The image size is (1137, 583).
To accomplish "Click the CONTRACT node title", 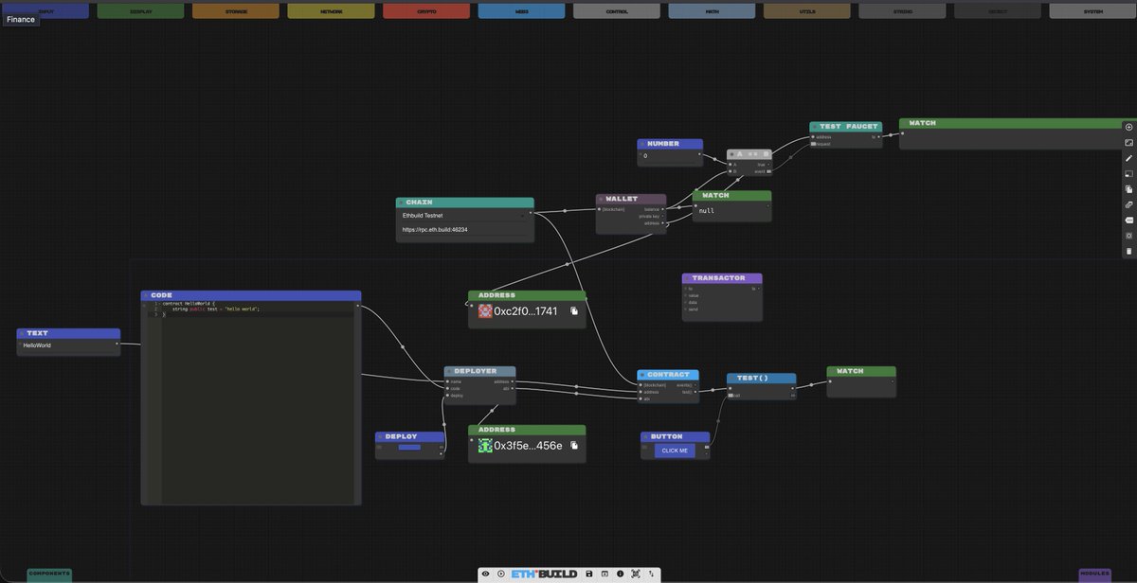I will [668, 375].
